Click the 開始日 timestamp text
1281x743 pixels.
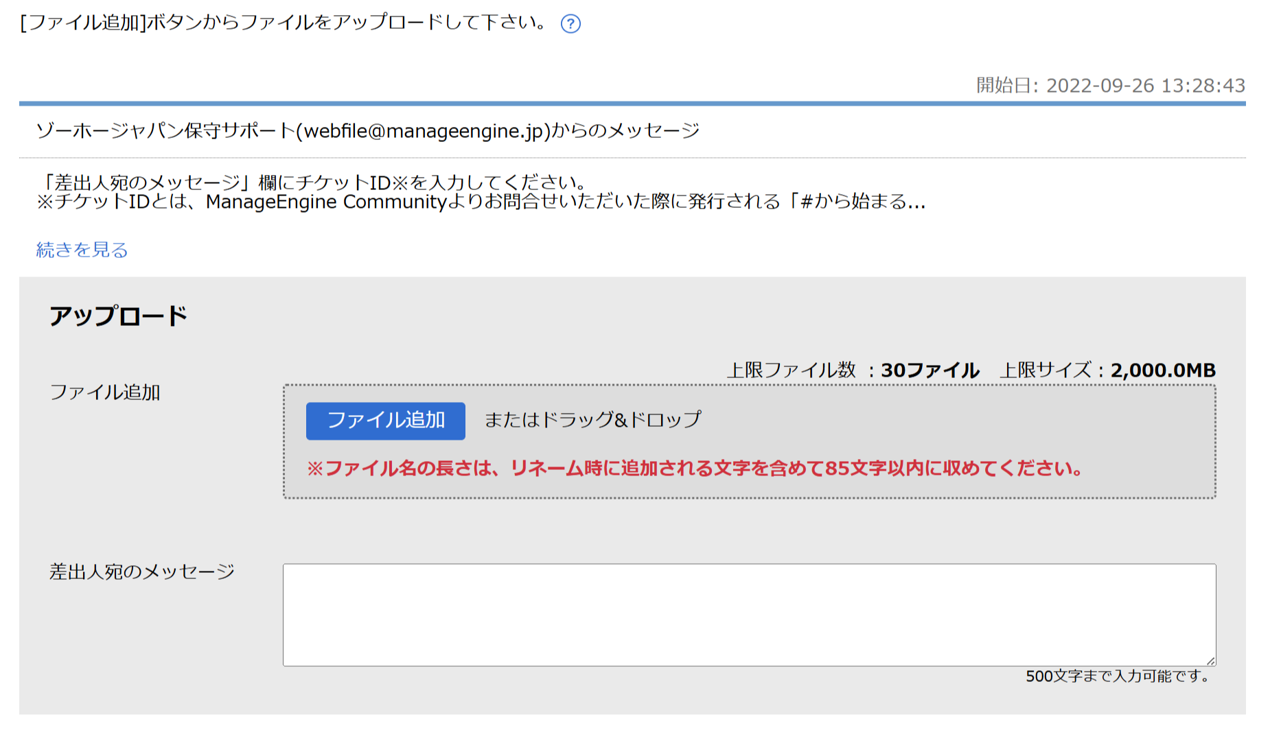(1110, 86)
